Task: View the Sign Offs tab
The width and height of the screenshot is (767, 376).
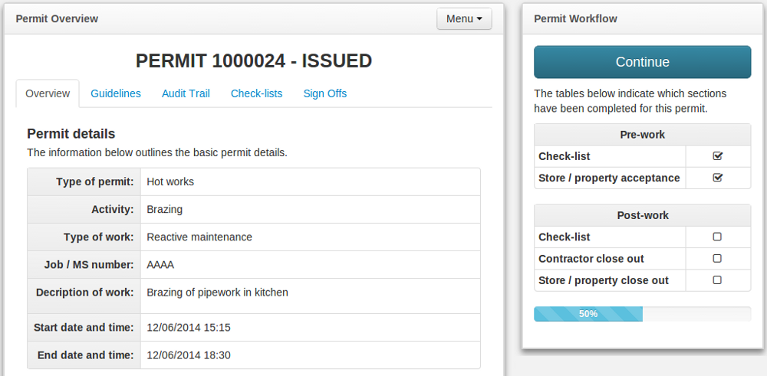Action: [324, 93]
